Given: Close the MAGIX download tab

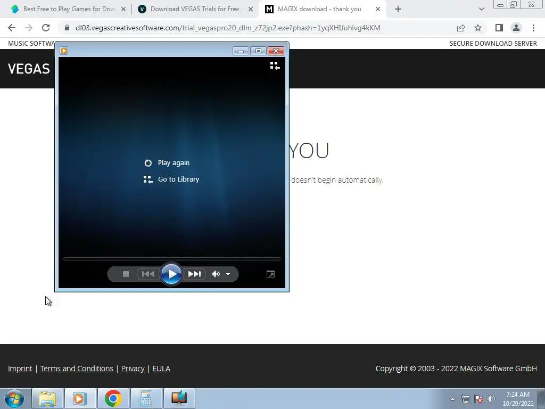Looking at the screenshot, I should (x=378, y=9).
